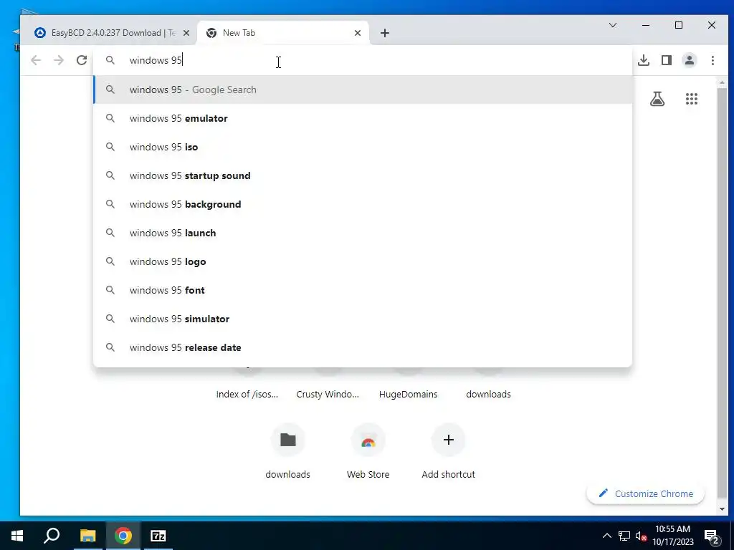Select 'windows 95 background' suggestion
The width and height of the screenshot is (734, 550).
(363, 204)
